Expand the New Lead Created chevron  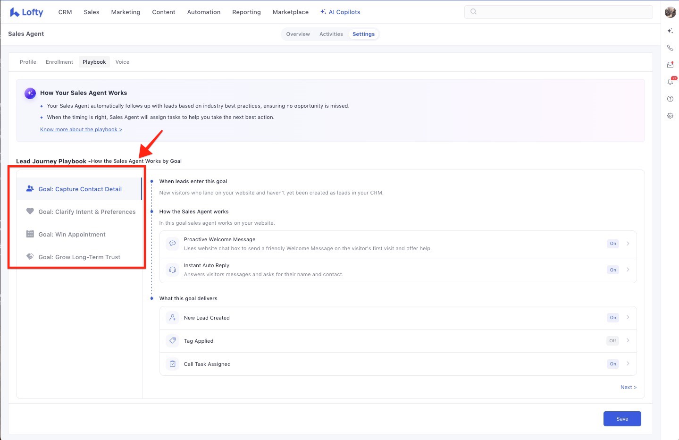click(x=628, y=318)
